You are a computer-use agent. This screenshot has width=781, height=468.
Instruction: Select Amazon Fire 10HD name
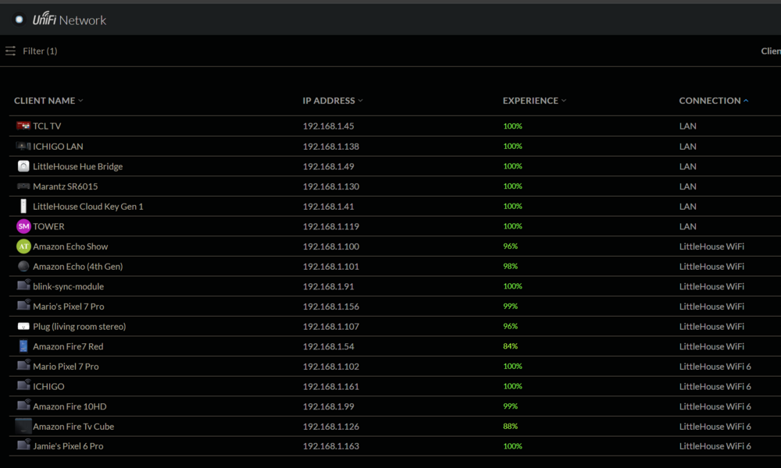click(x=70, y=406)
